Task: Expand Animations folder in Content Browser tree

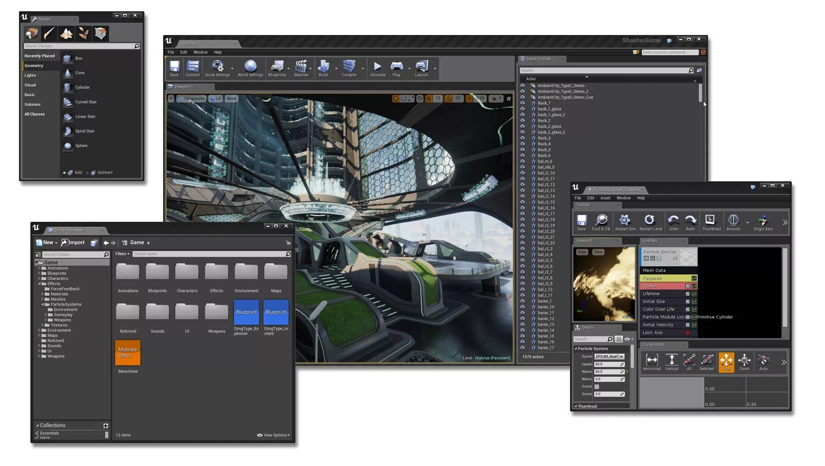Action: tap(39, 268)
